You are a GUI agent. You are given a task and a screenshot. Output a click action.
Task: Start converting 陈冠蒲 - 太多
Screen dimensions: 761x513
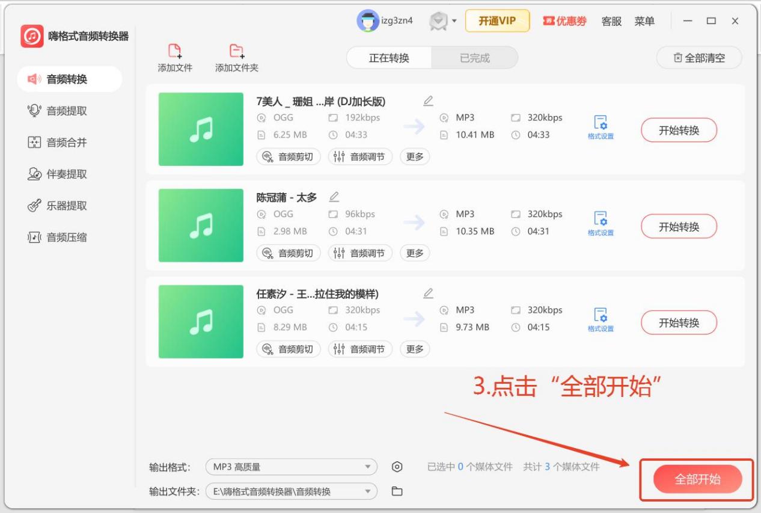pyautogui.click(x=679, y=226)
